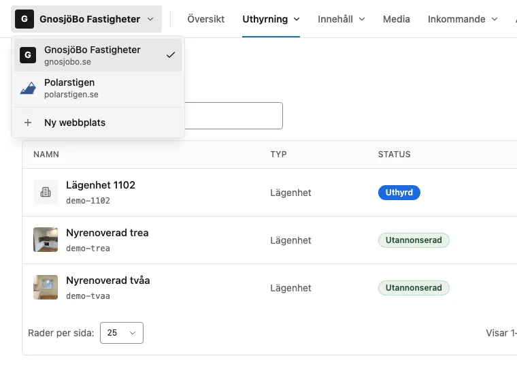Click the Lägenhet type cell for Nyrenoverad tvåa

290,288
